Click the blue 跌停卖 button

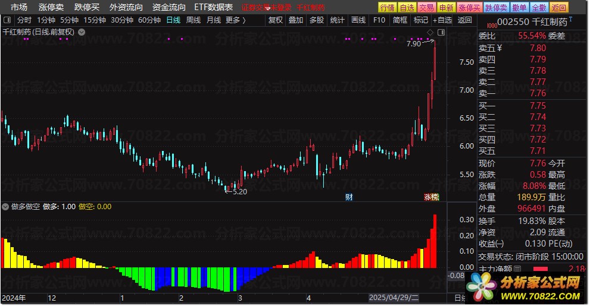click(497, 8)
